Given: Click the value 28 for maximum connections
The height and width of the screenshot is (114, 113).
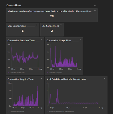Looking at the screenshot, I should 52,16.
